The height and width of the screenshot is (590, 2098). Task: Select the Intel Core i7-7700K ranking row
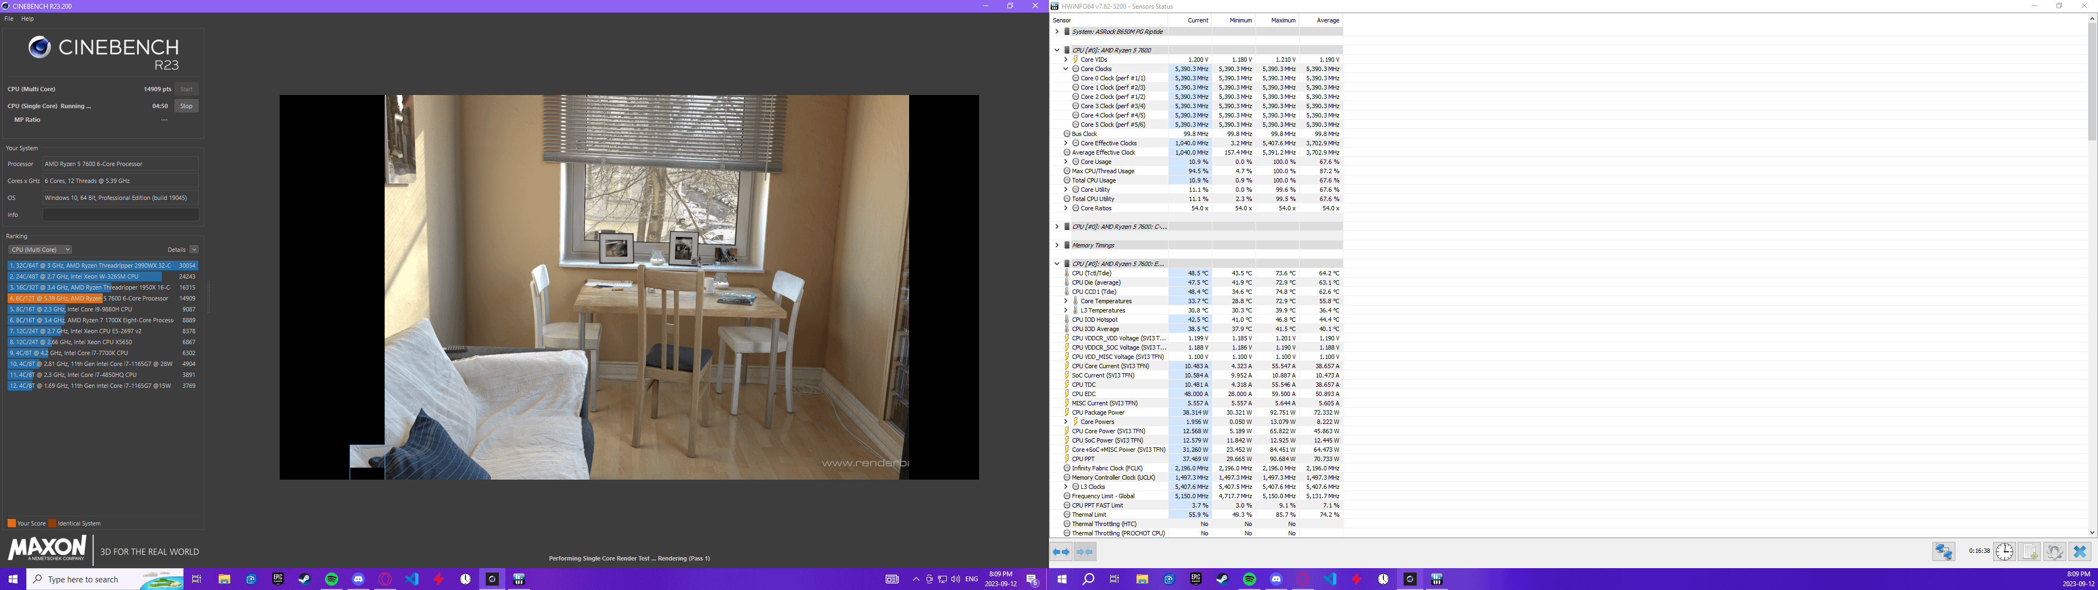click(103, 353)
